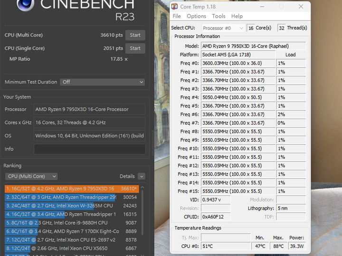Screen dimensions: 342x256
Task: Click the Multi Core score 36610 pts
Action: pyautogui.click(x=112, y=35)
